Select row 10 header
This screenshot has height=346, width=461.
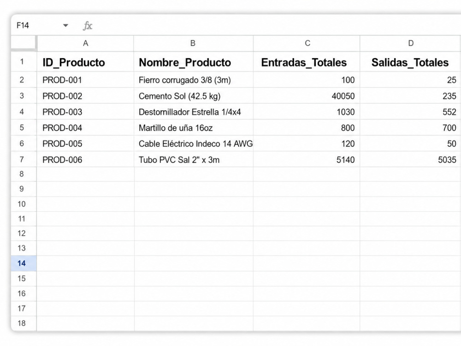[x=24, y=204]
